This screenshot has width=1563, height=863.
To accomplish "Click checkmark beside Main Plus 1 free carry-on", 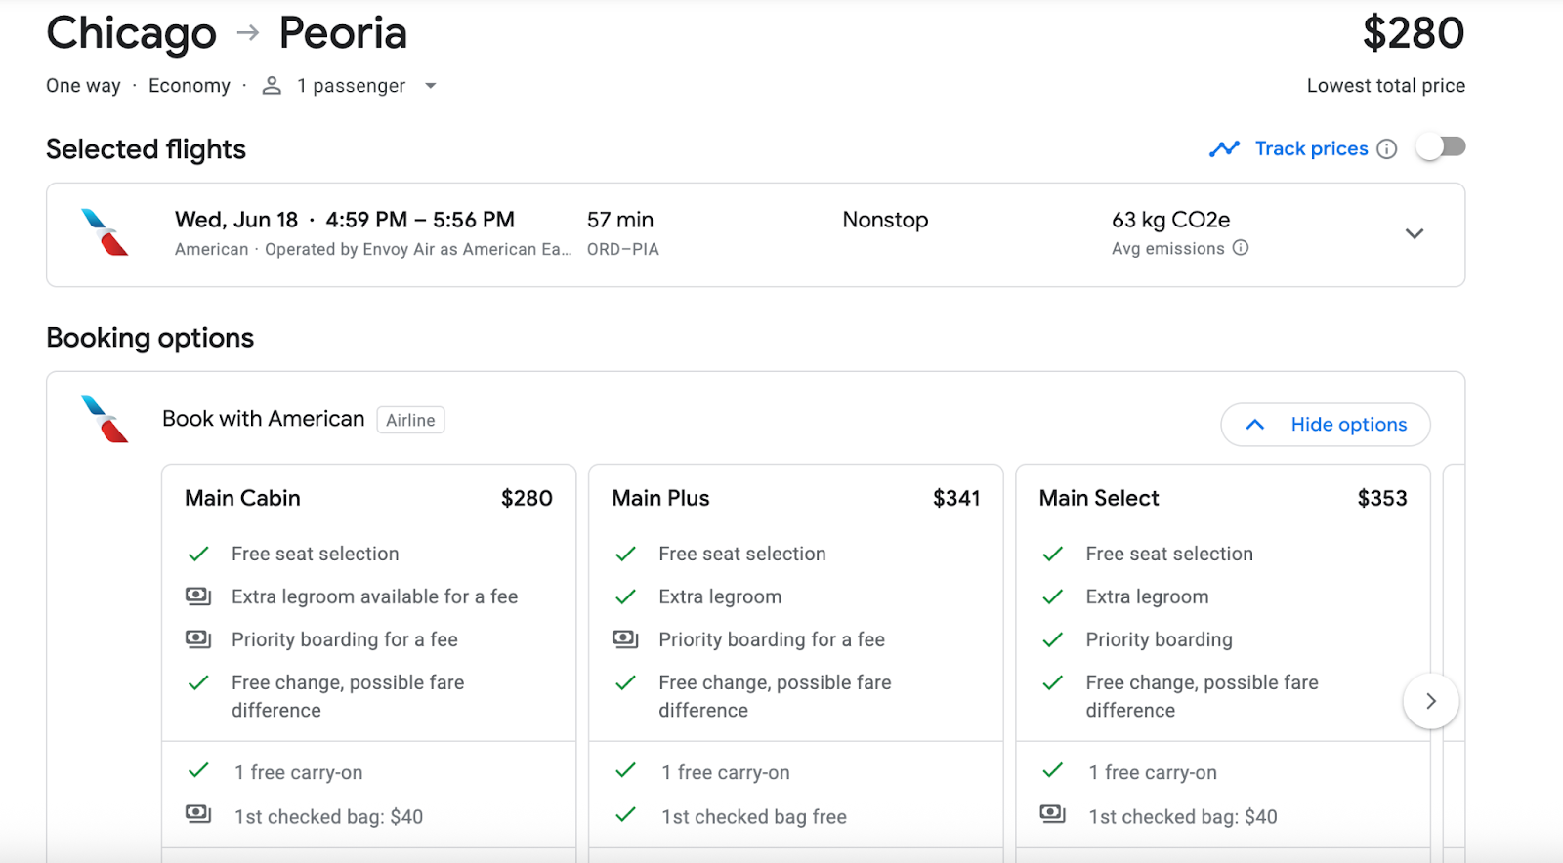I will click(625, 770).
